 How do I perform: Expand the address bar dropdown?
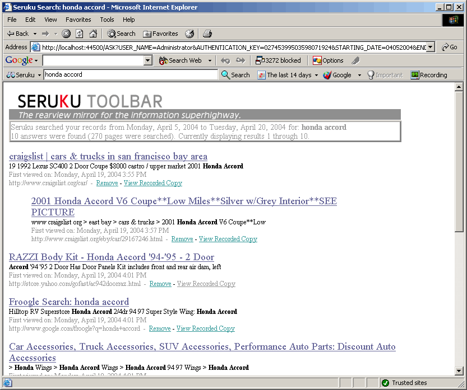[430, 47]
